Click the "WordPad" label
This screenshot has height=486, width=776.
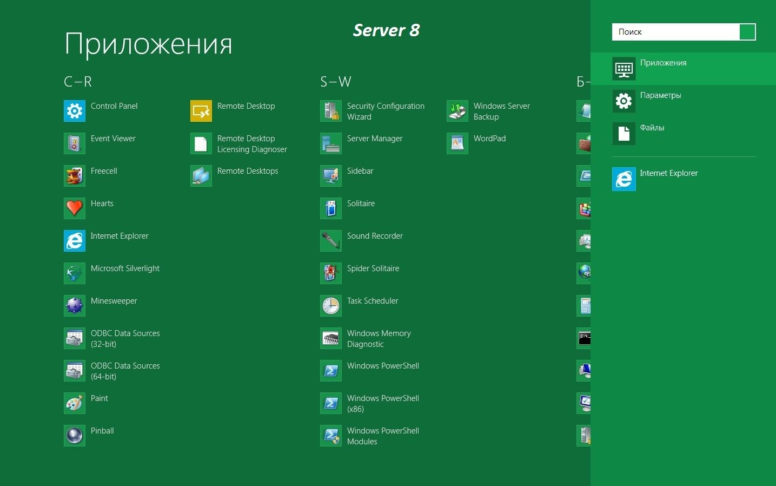tap(490, 139)
